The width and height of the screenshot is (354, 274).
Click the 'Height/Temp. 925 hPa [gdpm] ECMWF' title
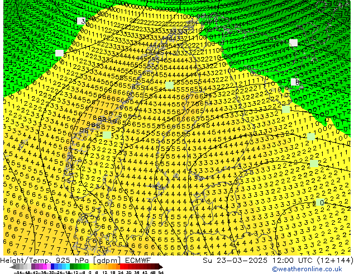click(75, 260)
